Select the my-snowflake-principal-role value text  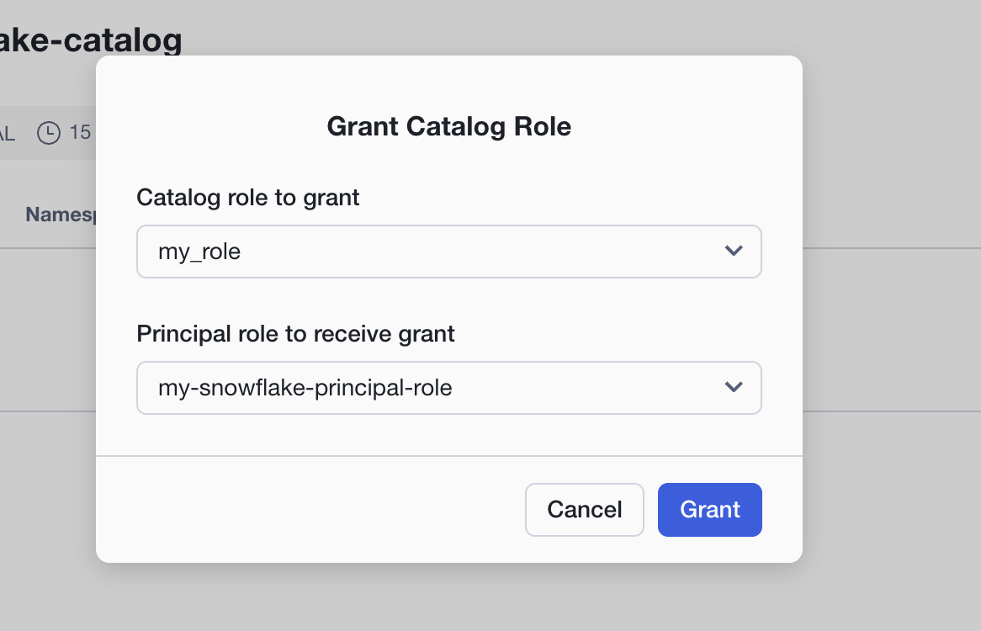click(x=305, y=388)
